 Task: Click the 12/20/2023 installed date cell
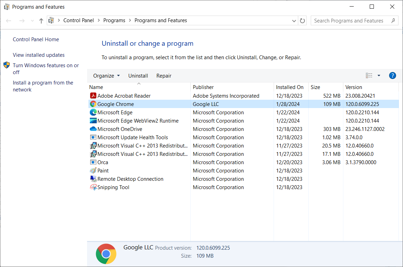tap(289, 162)
